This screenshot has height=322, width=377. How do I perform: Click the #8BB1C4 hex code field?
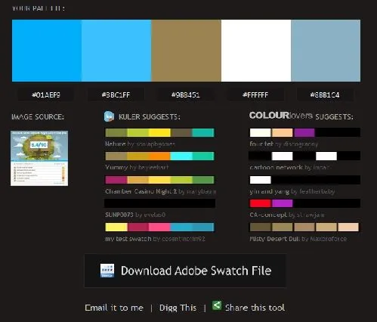(325, 94)
